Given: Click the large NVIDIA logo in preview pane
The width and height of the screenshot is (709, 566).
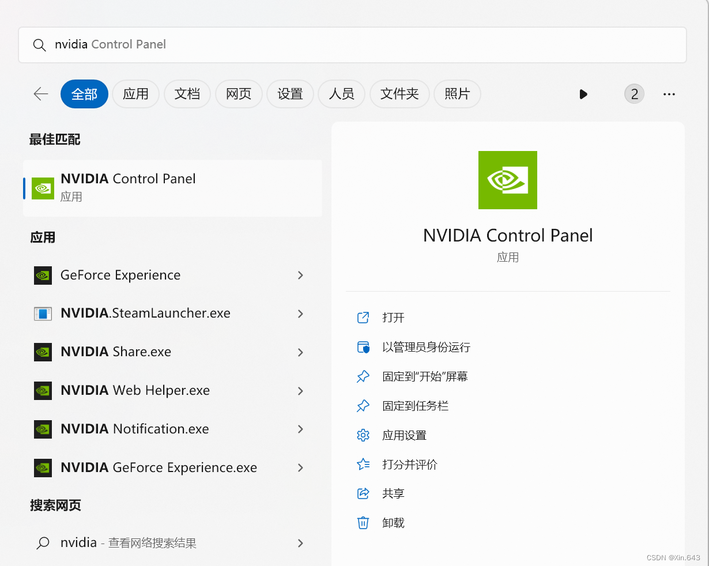Looking at the screenshot, I should (x=508, y=180).
